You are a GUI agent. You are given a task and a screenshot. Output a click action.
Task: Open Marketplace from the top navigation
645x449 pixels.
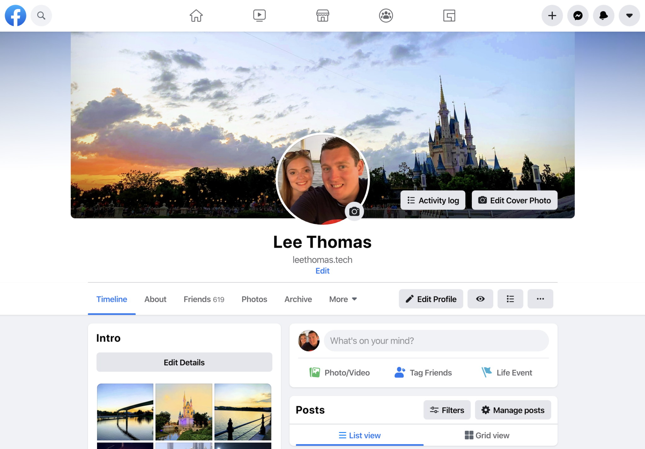pyautogui.click(x=322, y=15)
